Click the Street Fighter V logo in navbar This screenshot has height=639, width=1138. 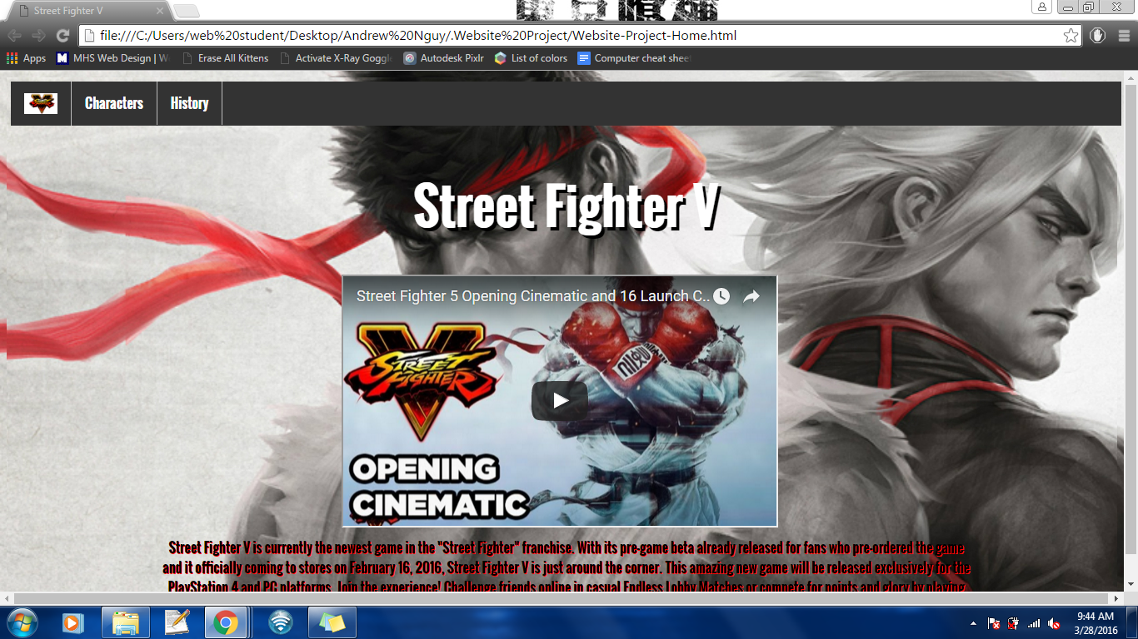click(x=41, y=103)
